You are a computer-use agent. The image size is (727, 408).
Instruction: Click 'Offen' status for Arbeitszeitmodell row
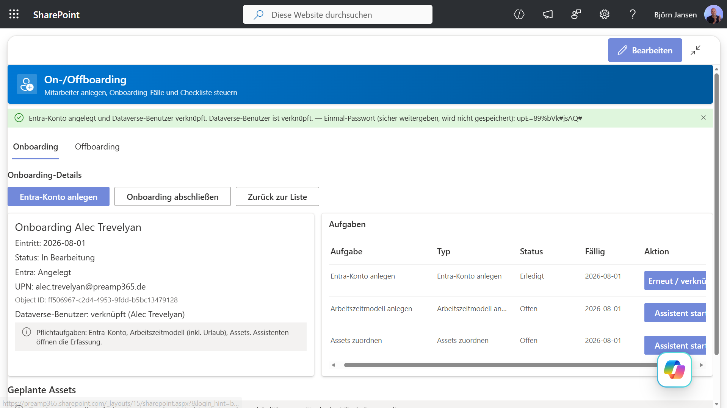click(x=529, y=308)
